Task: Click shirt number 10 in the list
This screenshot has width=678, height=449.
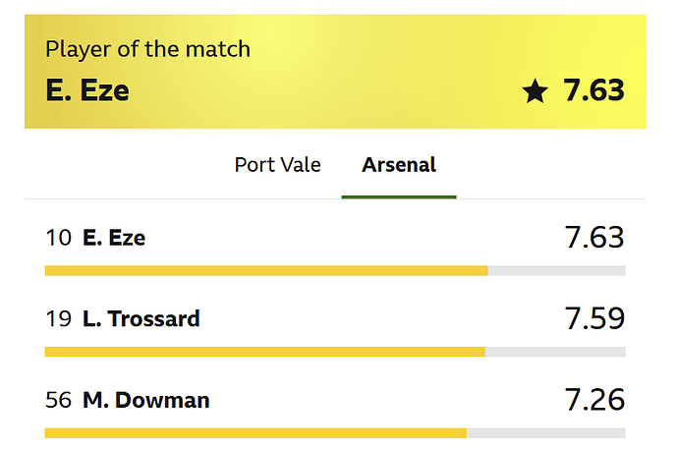Action: pyautogui.click(x=58, y=237)
